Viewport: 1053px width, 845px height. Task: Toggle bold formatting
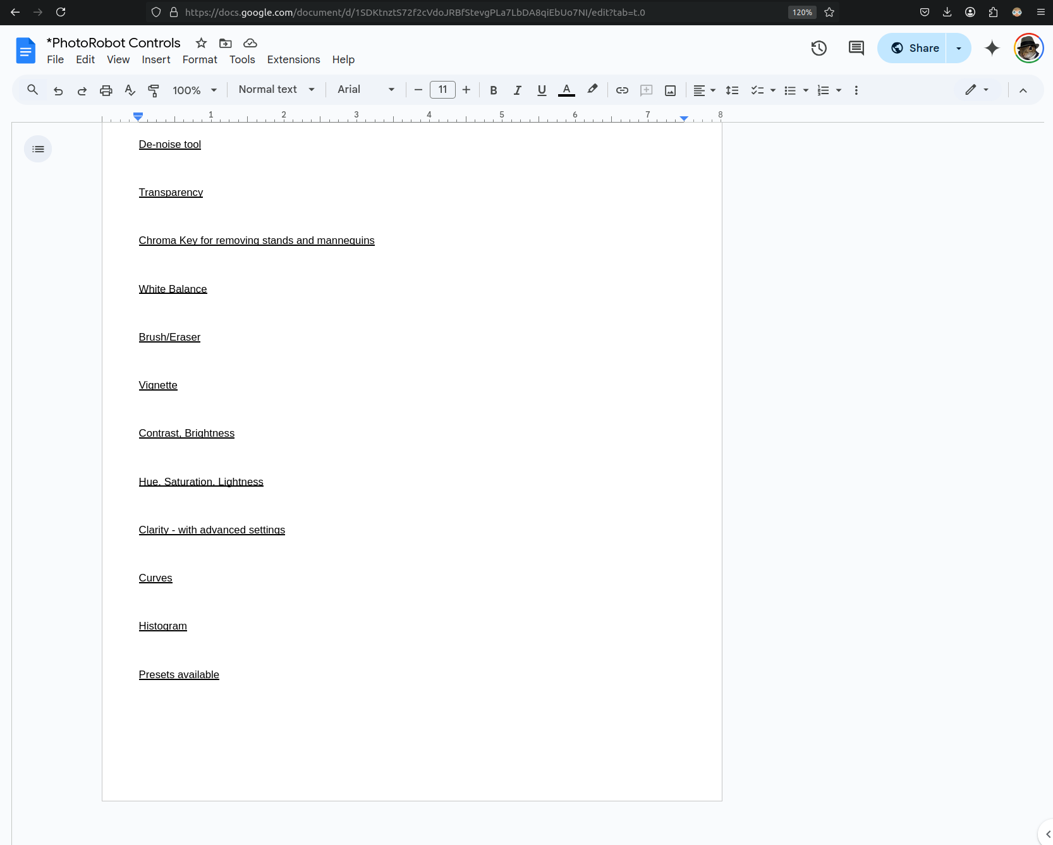point(494,90)
